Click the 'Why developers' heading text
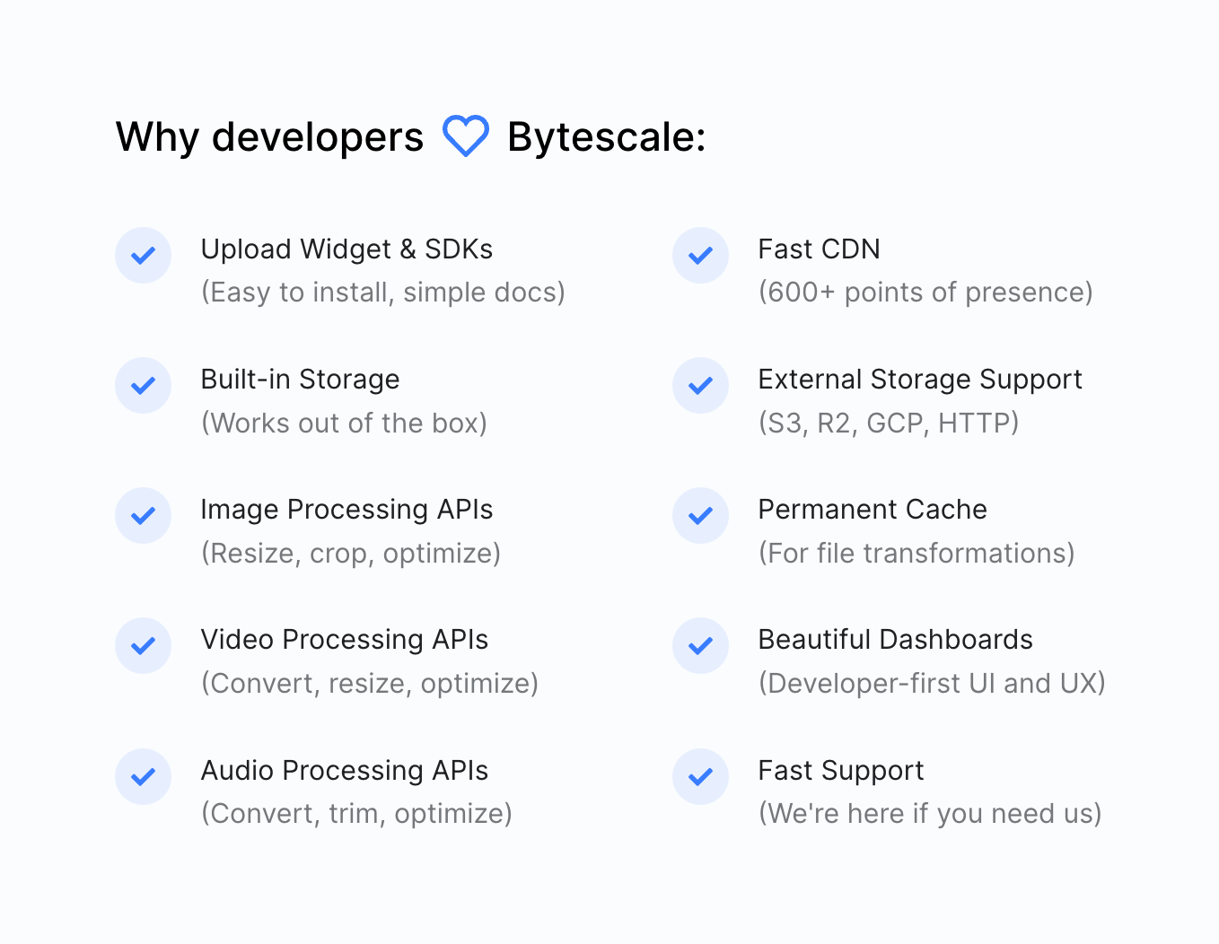This screenshot has width=1219, height=944. pos(269,137)
